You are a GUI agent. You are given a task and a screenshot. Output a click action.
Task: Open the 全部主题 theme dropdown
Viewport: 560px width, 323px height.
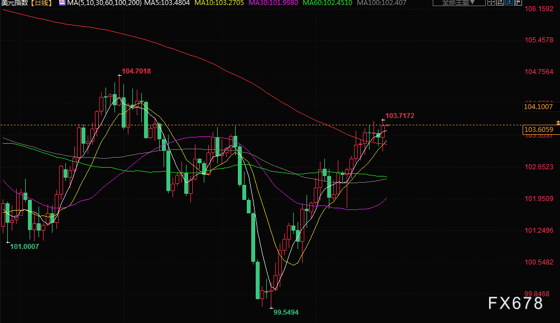pos(459,2)
